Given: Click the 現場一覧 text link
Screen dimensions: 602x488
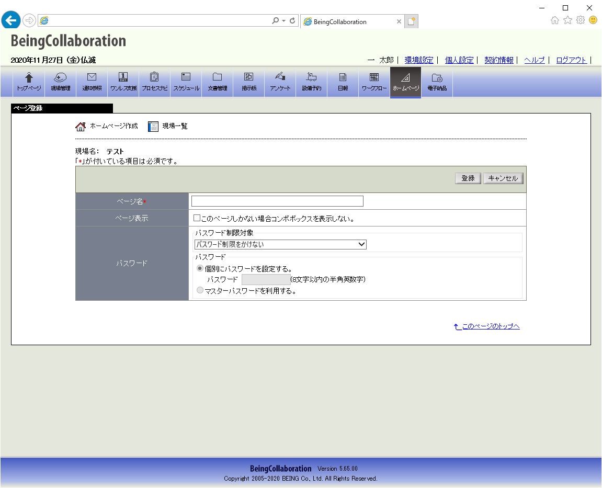Looking at the screenshot, I should 175,126.
